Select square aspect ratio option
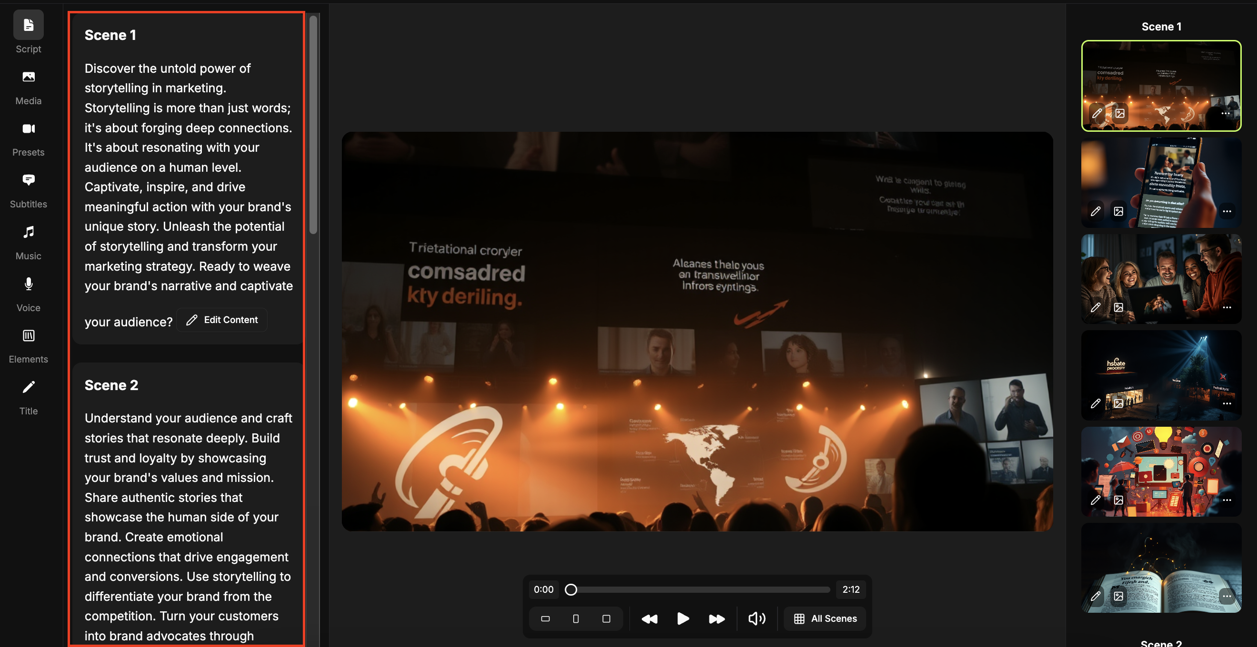This screenshot has height=647, width=1257. tap(606, 618)
